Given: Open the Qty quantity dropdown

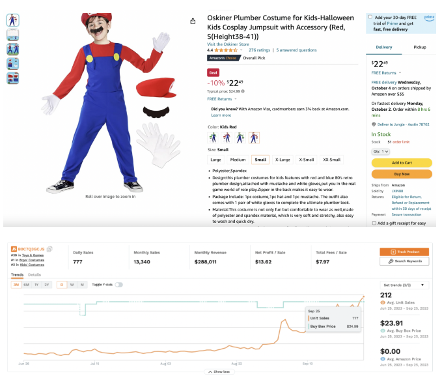Looking at the screenshot, I should [380, 151].
